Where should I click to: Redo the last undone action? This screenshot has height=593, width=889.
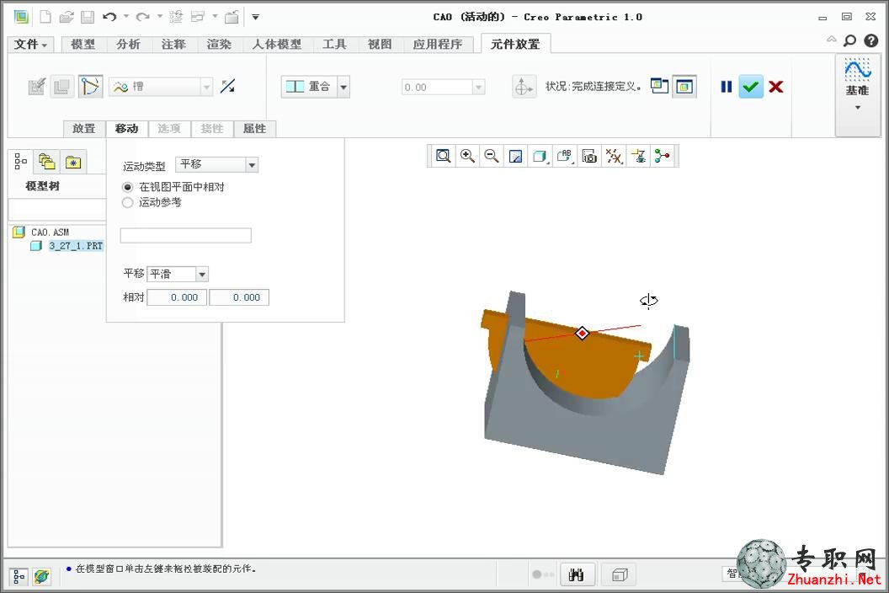coord(143,17)
